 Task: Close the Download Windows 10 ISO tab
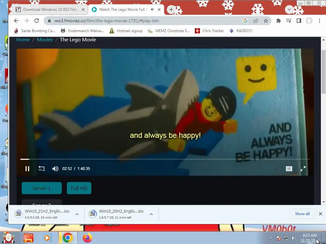point(83,10)
